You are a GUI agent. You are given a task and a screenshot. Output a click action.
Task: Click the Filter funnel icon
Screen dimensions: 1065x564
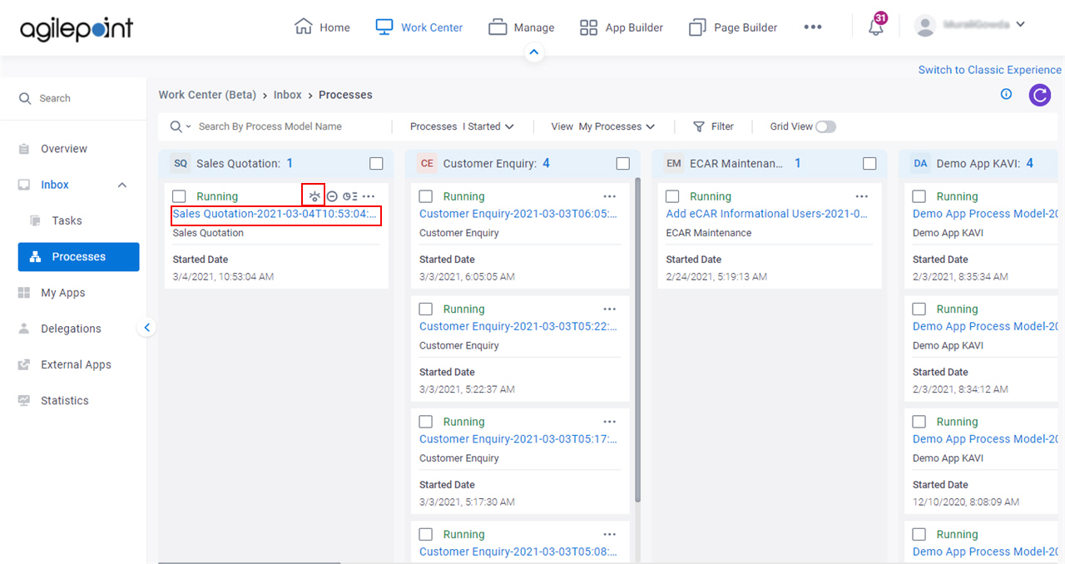tap(699, 126)
